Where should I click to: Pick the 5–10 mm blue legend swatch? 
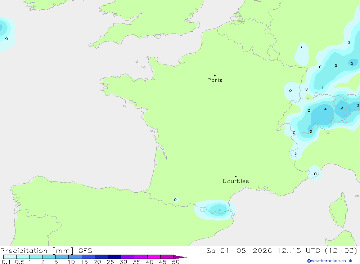(62, 257)
